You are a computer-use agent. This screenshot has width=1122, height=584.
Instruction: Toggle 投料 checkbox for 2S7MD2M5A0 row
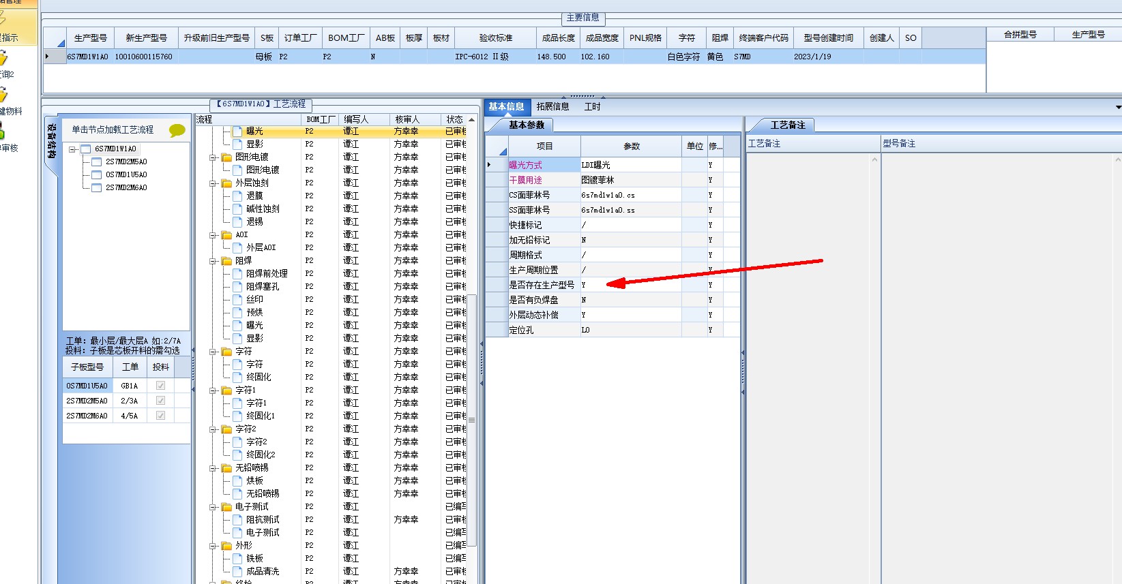click(x=160, y=401)
